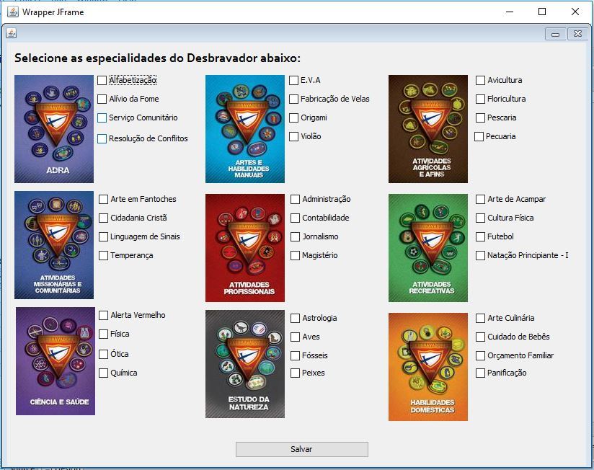
Task: Toggle Cultura Física checkbox
Action: point(480,218)
